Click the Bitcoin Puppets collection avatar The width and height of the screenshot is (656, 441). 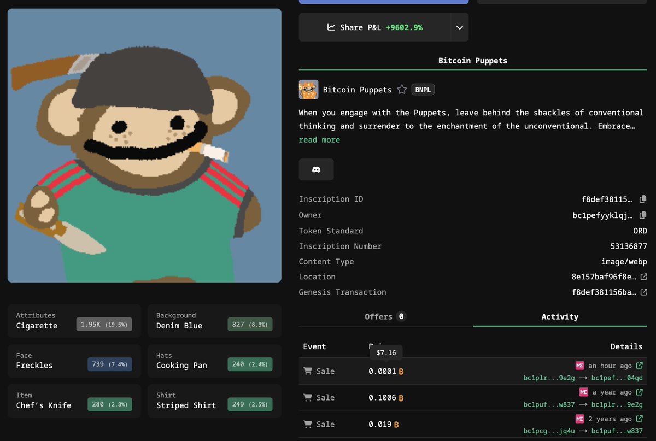tap(308, 90)
